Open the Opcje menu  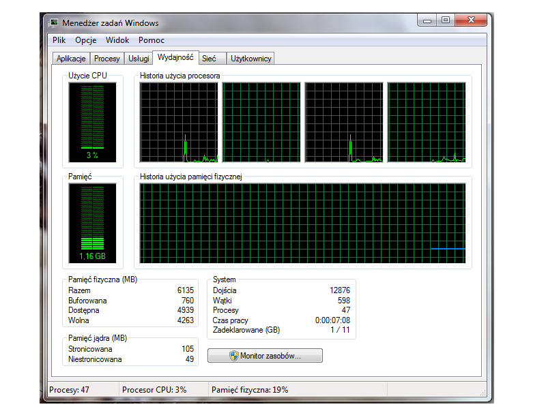(86, 40)
